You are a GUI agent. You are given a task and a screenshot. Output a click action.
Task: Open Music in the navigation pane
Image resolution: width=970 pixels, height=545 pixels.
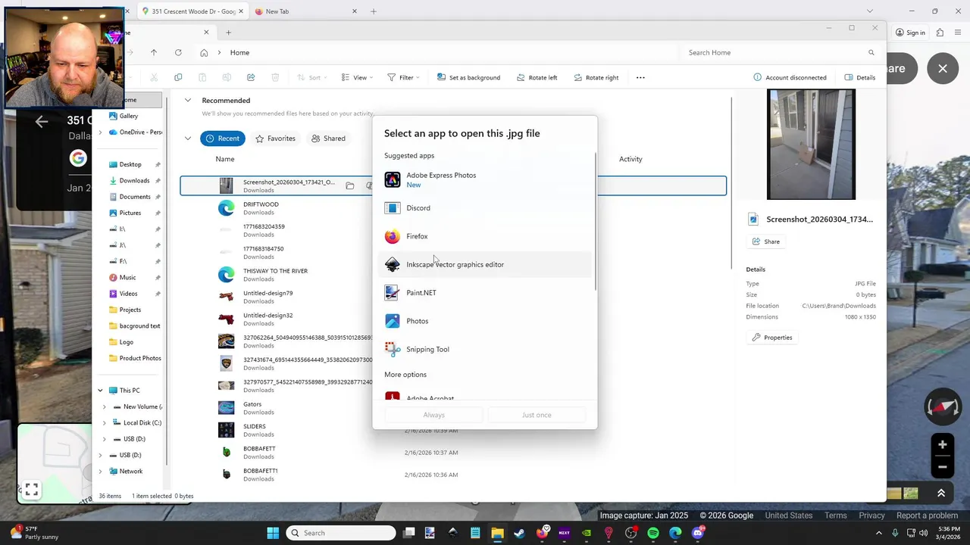127,278
